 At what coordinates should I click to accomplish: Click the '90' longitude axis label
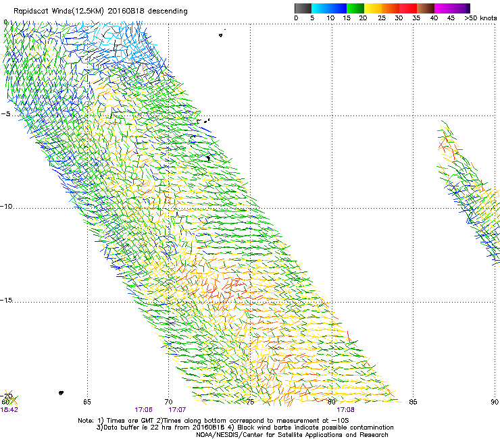(x=495, y=402)
